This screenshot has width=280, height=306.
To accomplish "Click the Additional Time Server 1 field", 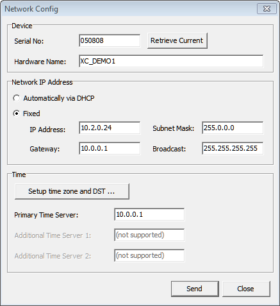I will 149,235.
